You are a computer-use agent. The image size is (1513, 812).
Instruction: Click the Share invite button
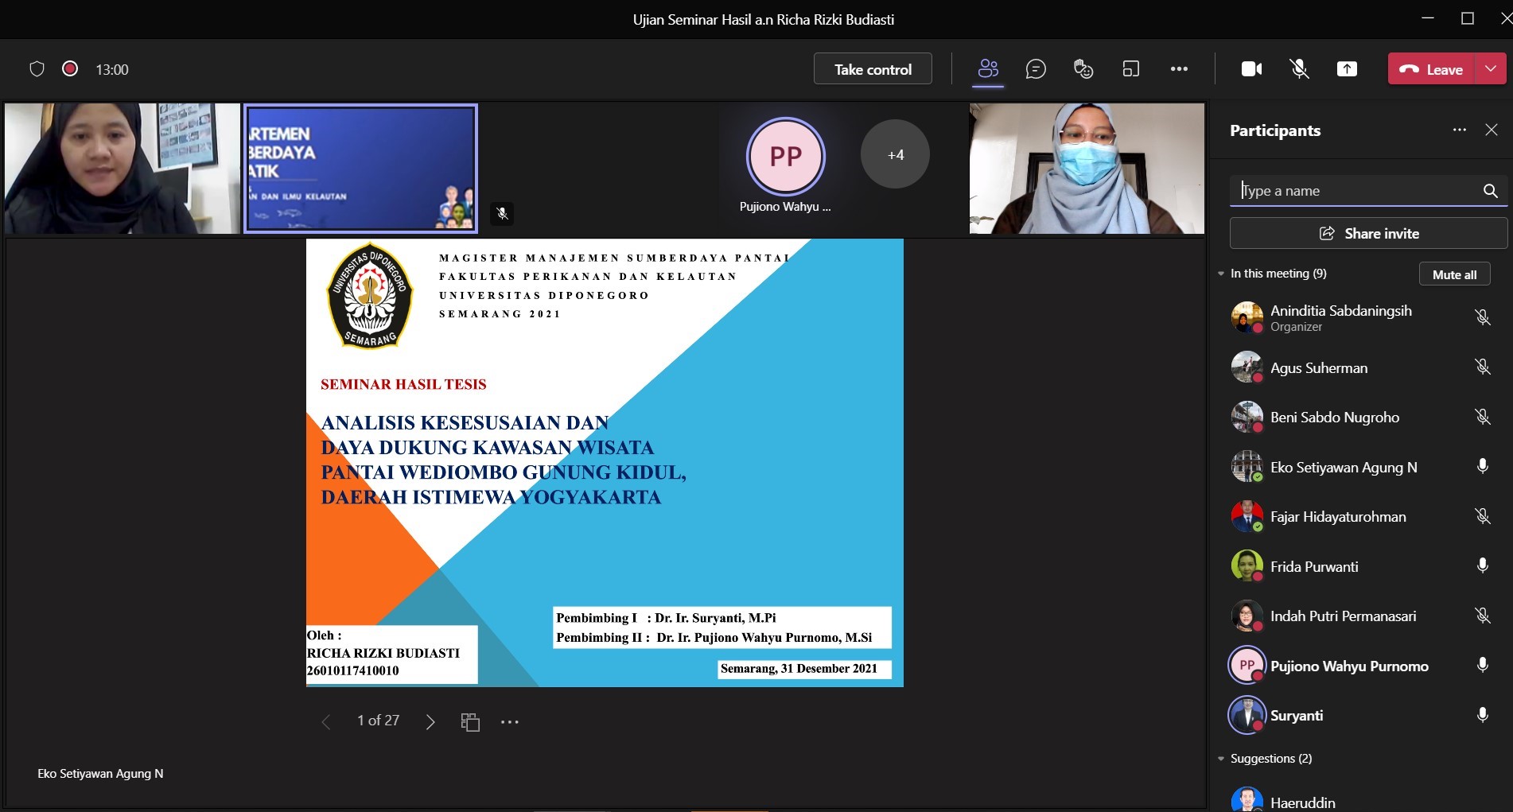pyautogui.click(x=1368, y=233)
